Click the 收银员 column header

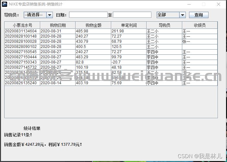tap(200, 25)
